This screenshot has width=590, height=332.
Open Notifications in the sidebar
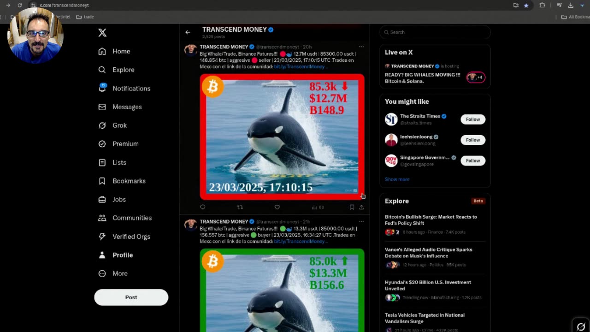point(124,88)
